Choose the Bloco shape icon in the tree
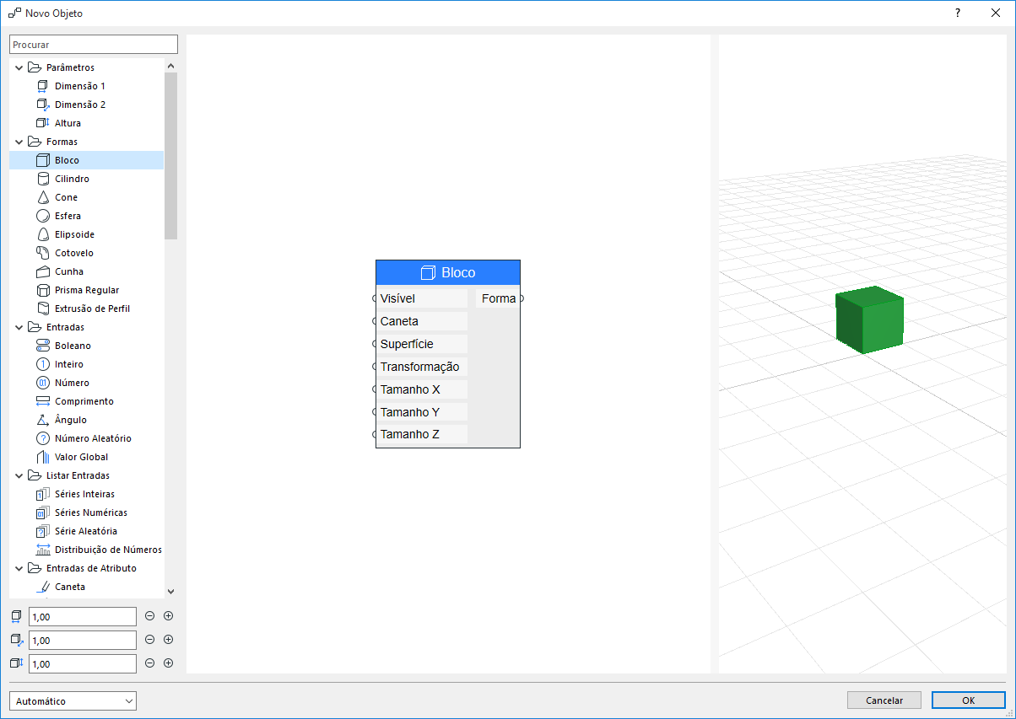Viewport: 1016px width, 719px height. click(x=44, y=160)
